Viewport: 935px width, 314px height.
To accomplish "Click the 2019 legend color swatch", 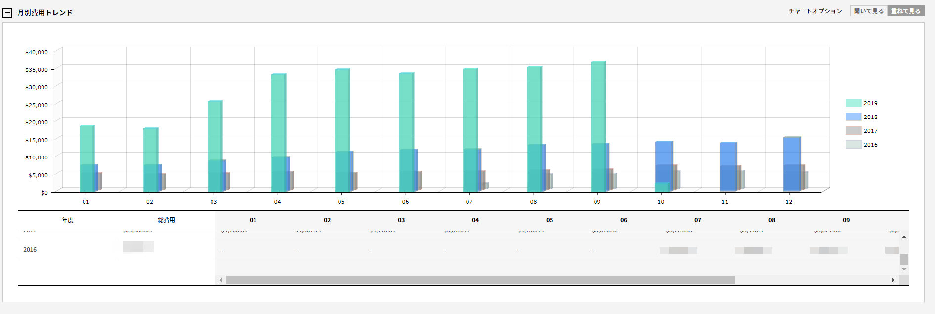I will pyautogui.click(x=853, y=103).
